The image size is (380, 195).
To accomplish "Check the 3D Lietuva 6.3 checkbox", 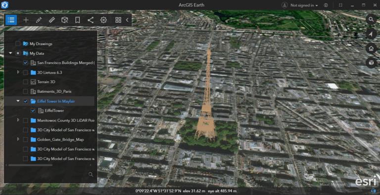I will click(x=25, y=73).
